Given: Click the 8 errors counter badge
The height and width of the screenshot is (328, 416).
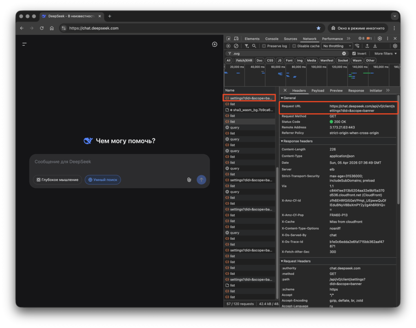Looking at the screenshot, I should tap(361, 39).
